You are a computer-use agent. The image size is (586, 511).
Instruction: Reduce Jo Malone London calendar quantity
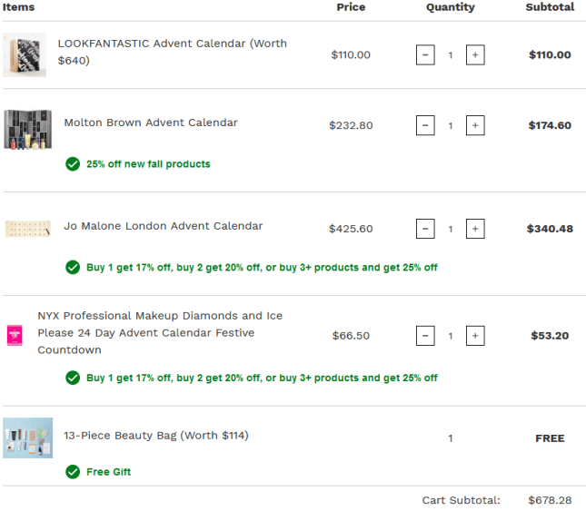(425, 230)
